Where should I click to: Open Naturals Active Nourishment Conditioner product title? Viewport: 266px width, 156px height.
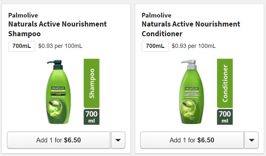191,29
